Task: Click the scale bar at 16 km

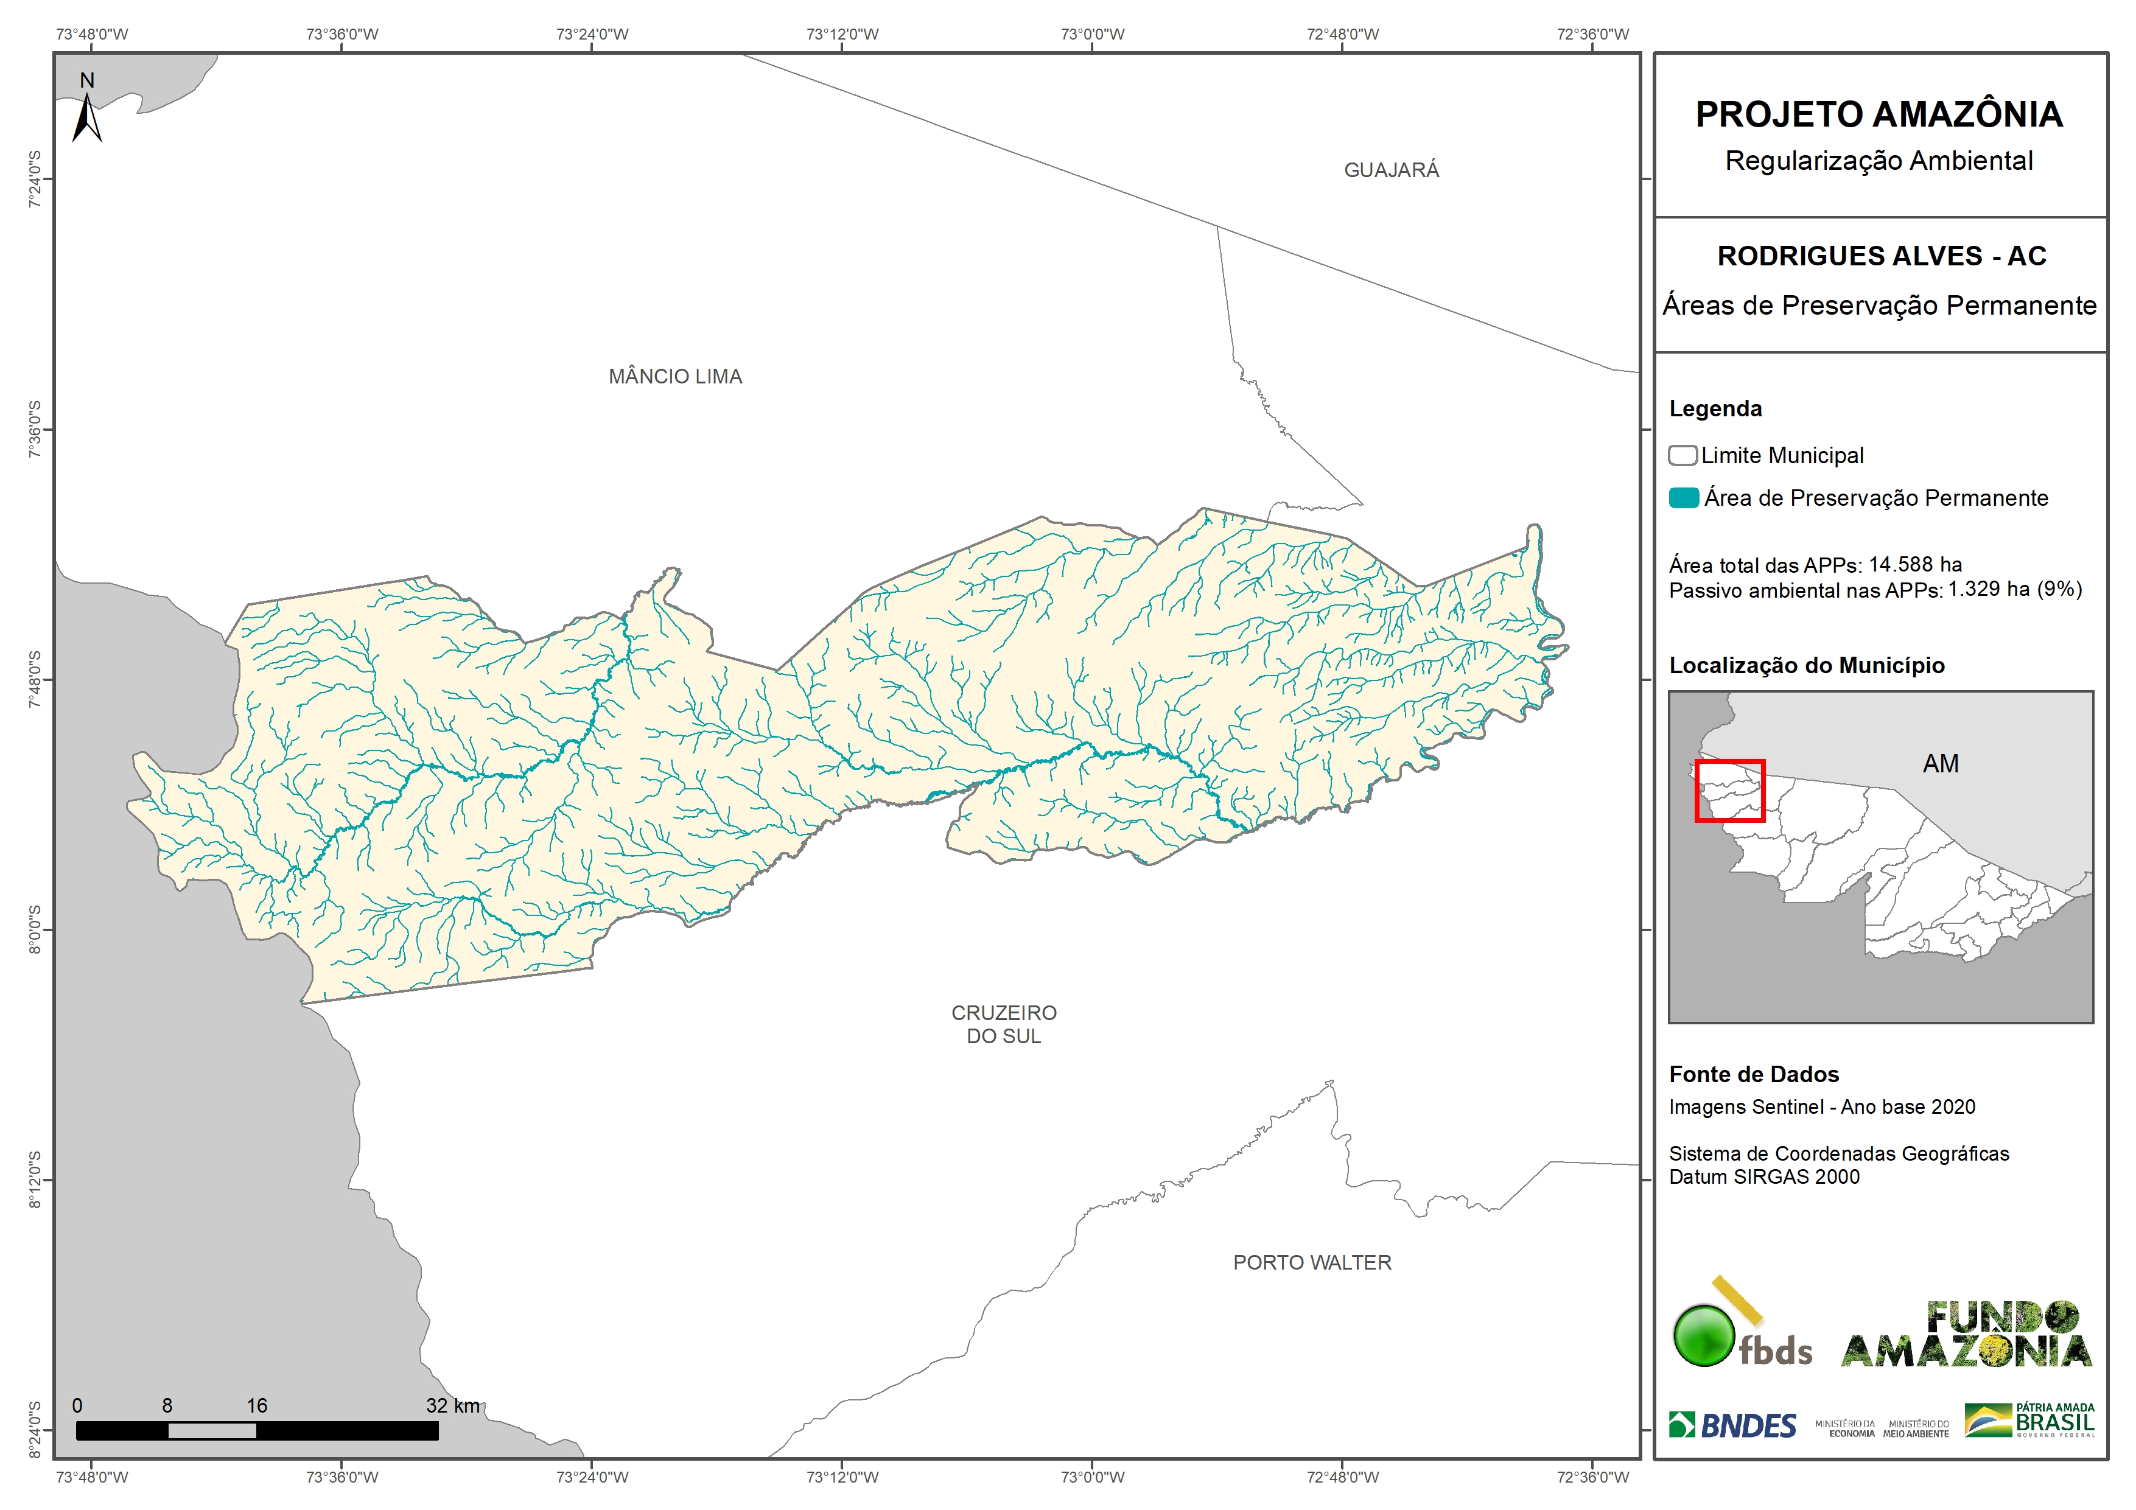Action: tap(257, 1430)
